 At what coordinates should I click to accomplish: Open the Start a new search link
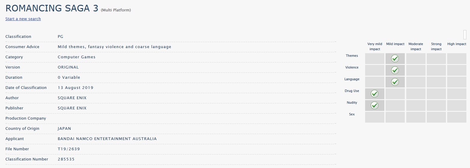23,19
